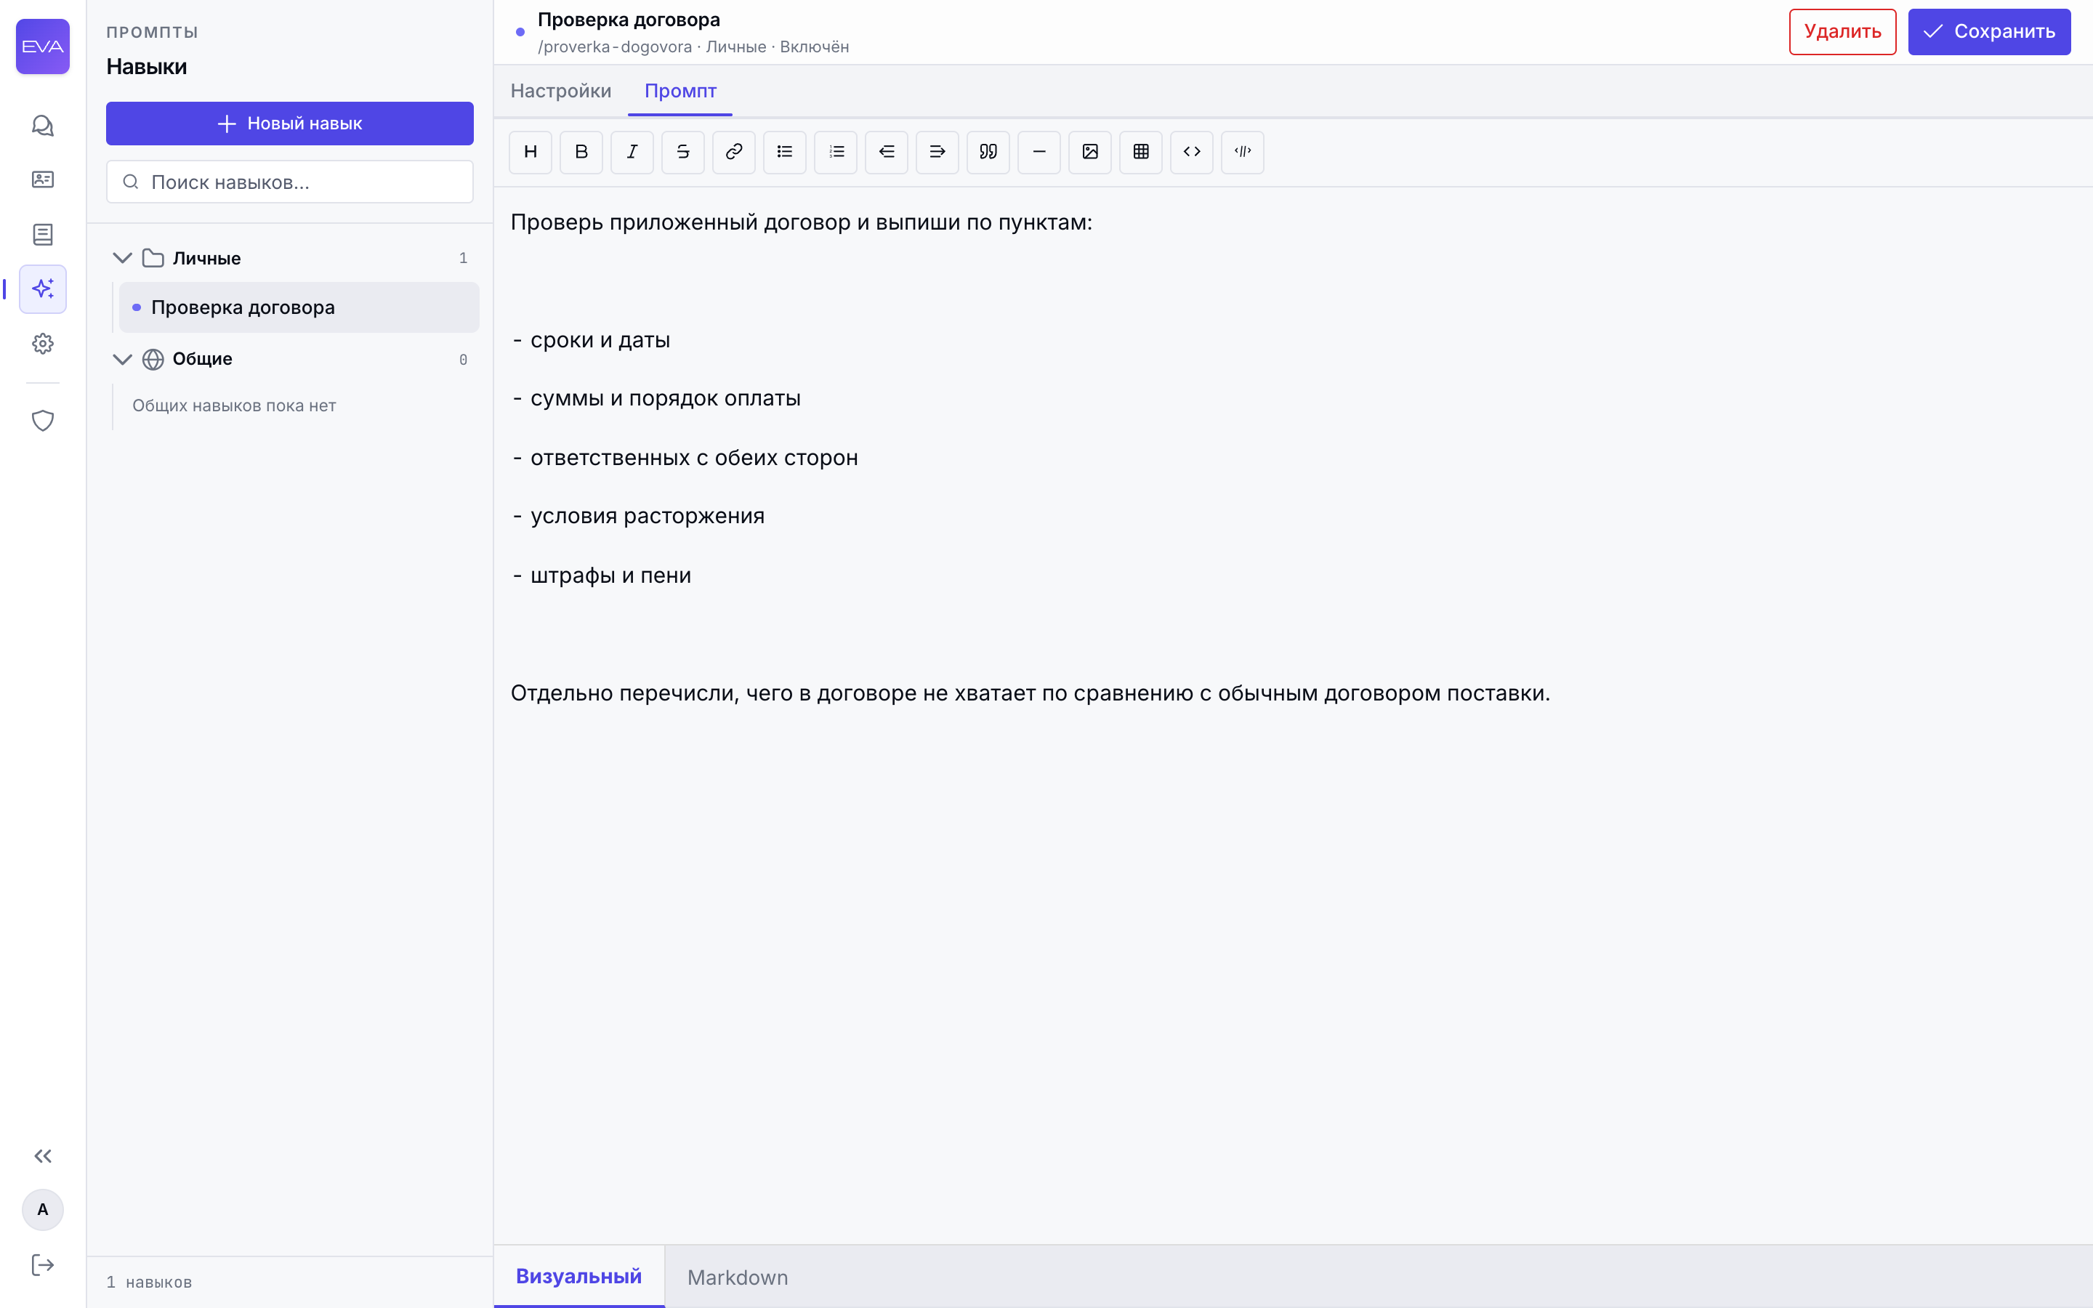Viewport: 2093px width, 1308px height.
Task: Collapse the sidebar with double chevron
Action: click(x=42, y=1155)
